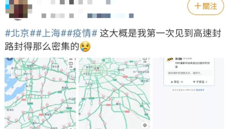Click the crying face emoji
Image resolution: width=230 pixels, height=129 pixels.
(x=85, y=46)
